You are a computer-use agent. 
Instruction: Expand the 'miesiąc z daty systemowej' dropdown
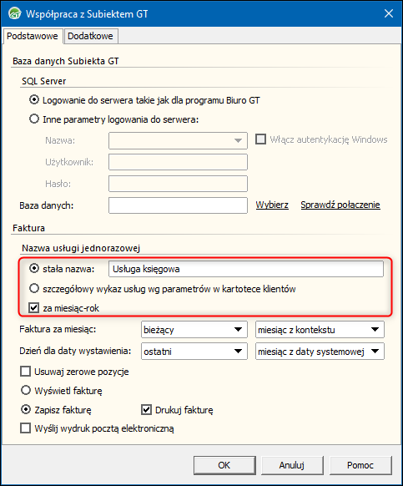click(320, 352)
